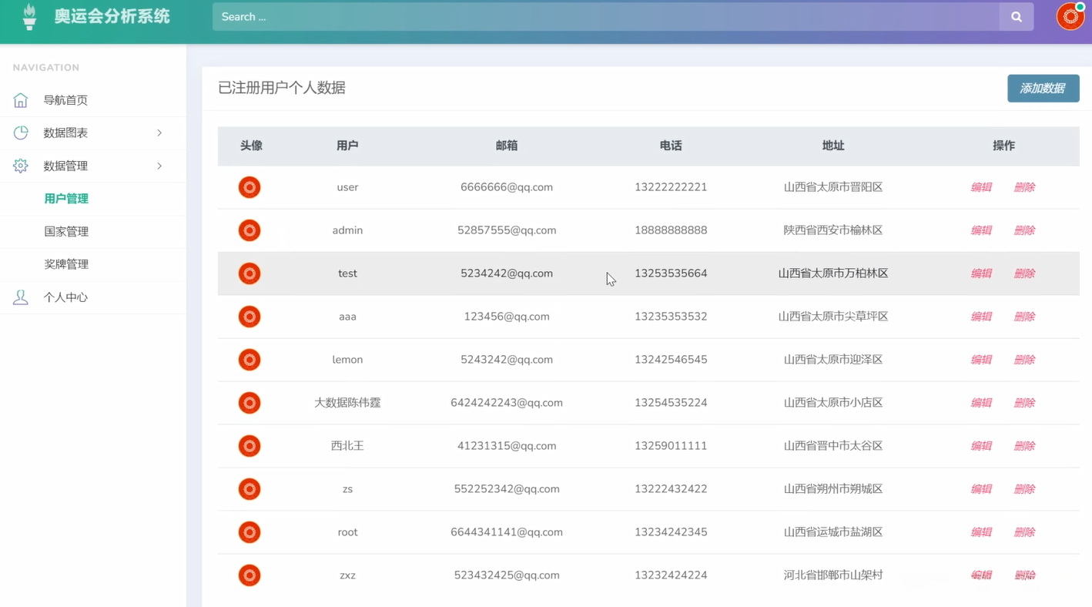Click 编辑 for 西北王
The height and width of the screenshot is (607, 1092).
981,446
